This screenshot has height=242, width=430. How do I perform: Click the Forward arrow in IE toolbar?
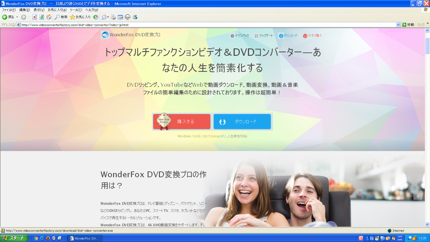[x=24, y=17]
